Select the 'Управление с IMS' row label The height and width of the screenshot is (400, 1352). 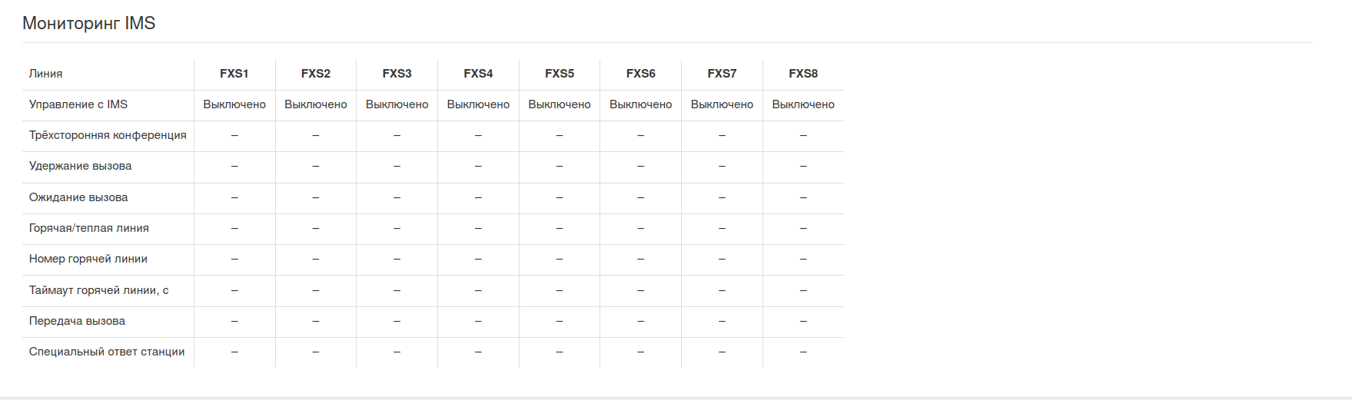(x=78, y=104)
